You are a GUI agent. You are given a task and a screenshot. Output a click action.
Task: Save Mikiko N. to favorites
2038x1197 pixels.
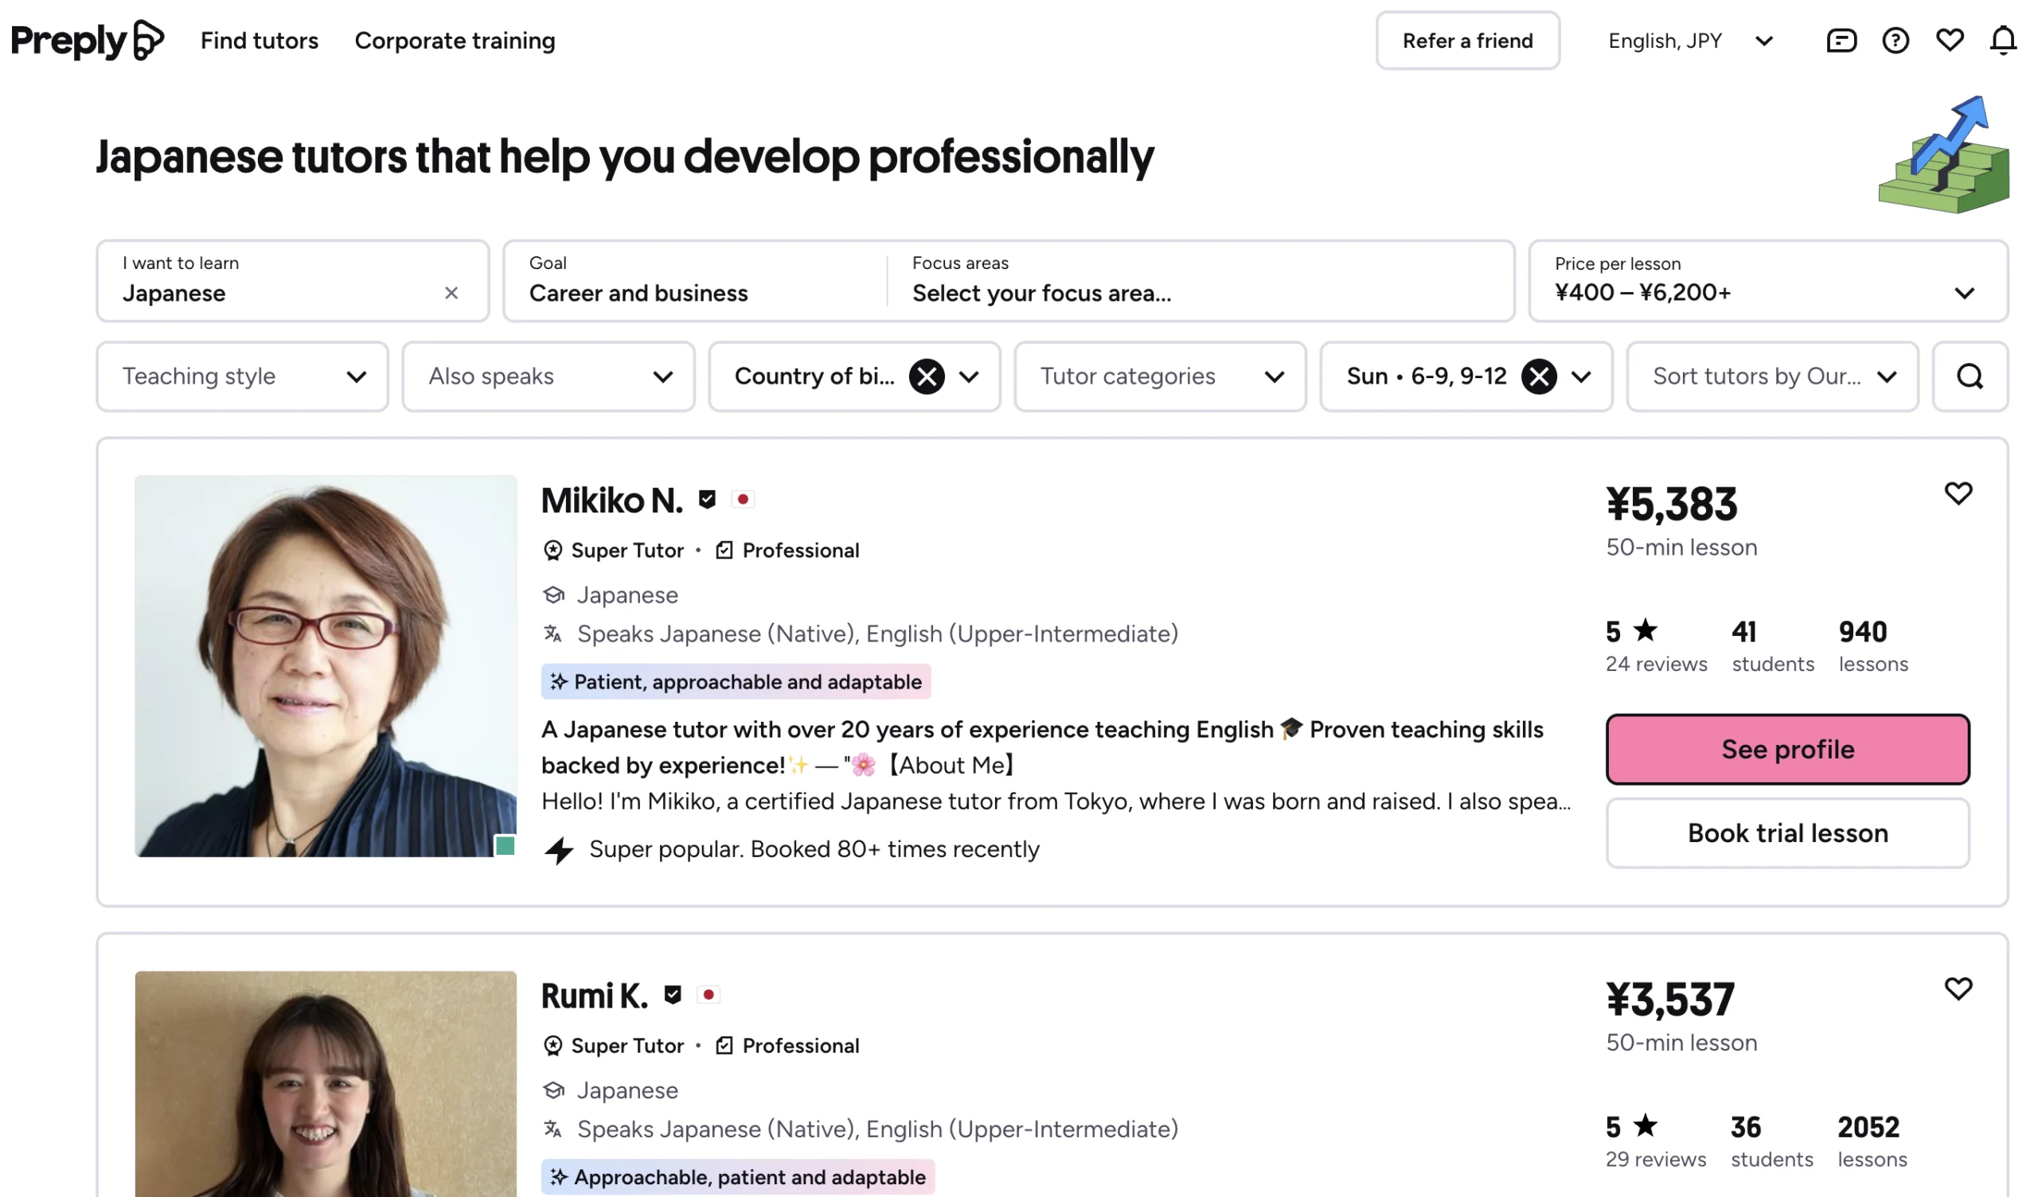[1957, 493]
